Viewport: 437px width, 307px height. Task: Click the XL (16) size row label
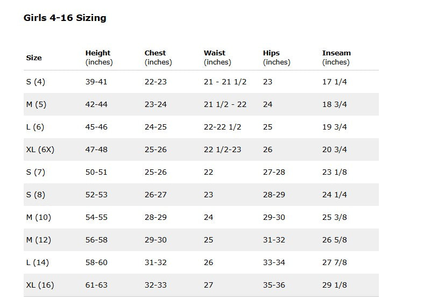coord(40,285)
